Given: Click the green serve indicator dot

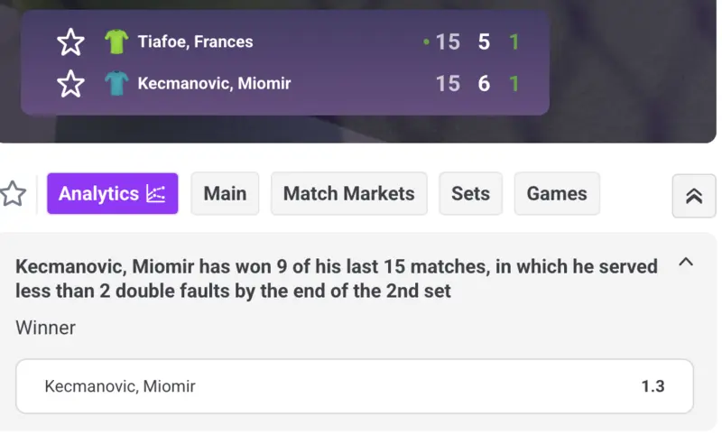Looking at the screenshot, I should tap(426, 42).
